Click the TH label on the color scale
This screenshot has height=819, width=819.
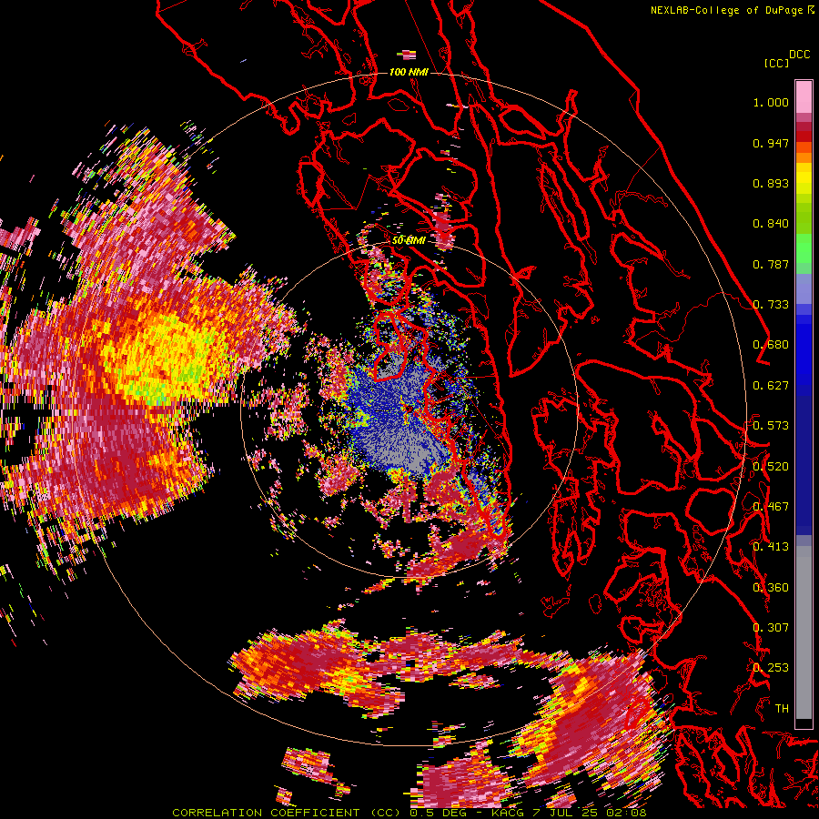tap(782, 709)
